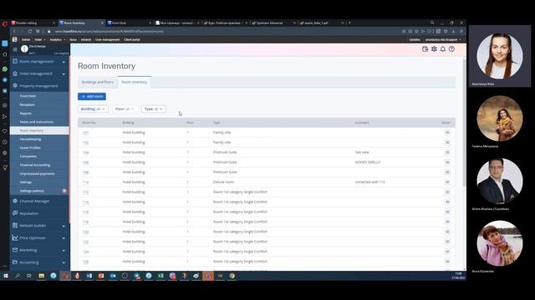Open the bookmarks heart icon in browser sidebar
535x300 pixels.
pyautogui.click(x=5, y=131)
